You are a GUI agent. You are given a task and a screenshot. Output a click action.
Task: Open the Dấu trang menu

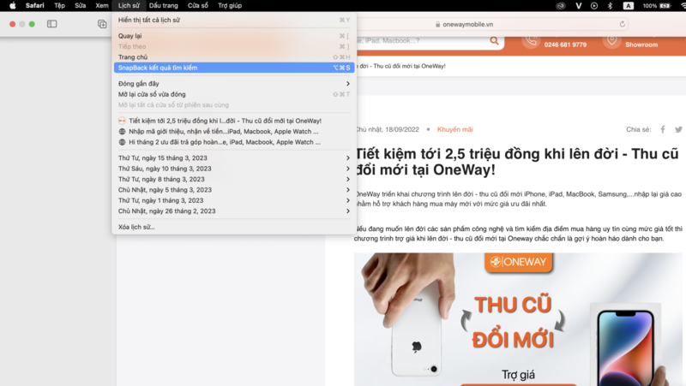[x=163, y=5]
